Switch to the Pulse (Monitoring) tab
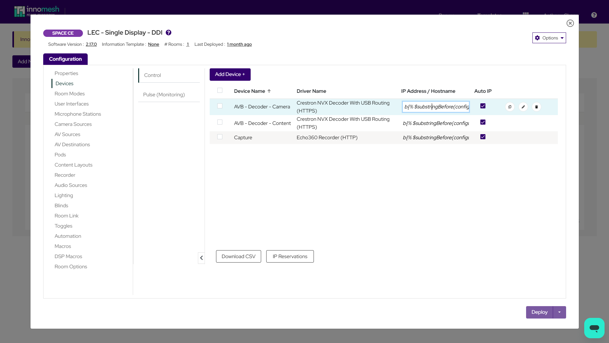The width and height of the screenshot is (609, 343). pyautogui.click(x=164, y=95)
